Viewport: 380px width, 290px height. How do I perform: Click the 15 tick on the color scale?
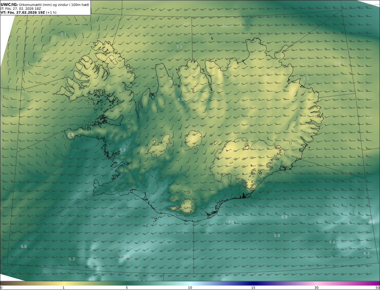pos(253,288)
